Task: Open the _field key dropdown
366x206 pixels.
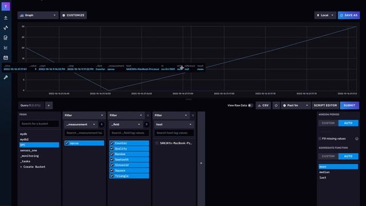Action: [126, 125]
